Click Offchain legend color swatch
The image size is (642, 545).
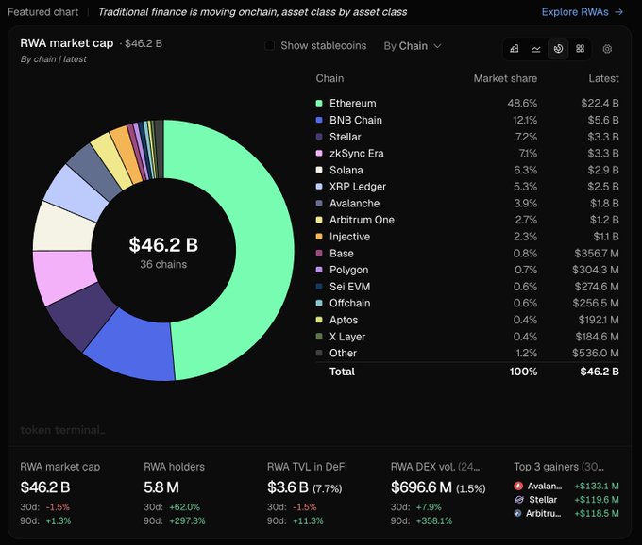click(x=319, y=303)
